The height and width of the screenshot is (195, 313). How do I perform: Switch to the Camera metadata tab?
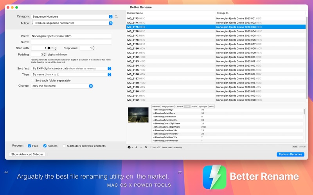pyautogui.click(x=179, y=106)
